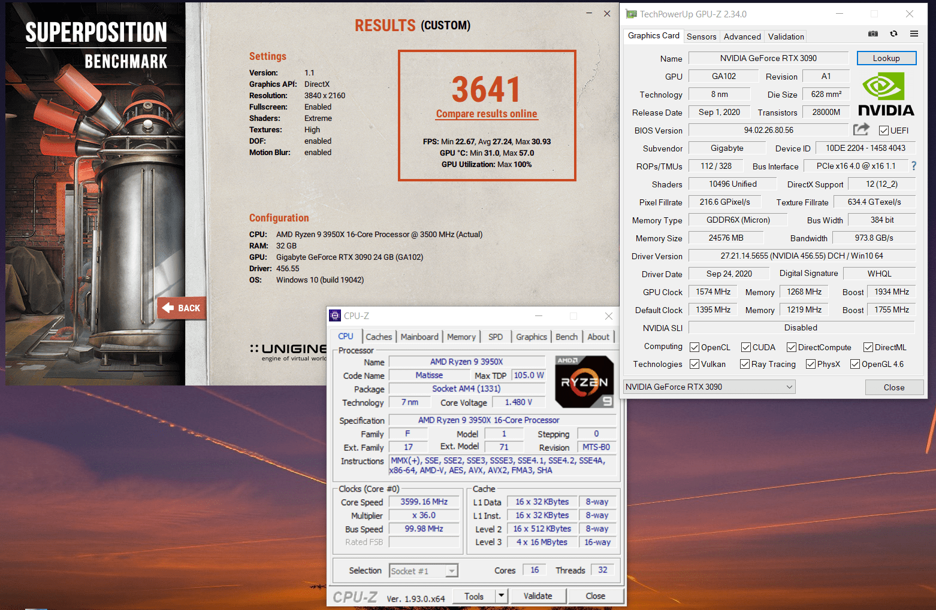936x610 pixels.
Task: Click the Level 3 cache value 4 x 16 MBytes
Action: [542, 542]
